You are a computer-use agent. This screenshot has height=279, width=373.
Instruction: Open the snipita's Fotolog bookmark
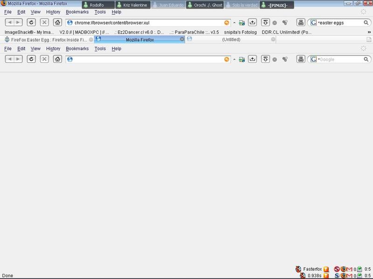[x=240, y=32]
